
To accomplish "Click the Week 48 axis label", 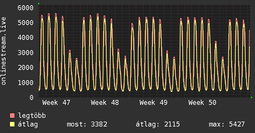I will pyautogui.click(x=105, y=103).
